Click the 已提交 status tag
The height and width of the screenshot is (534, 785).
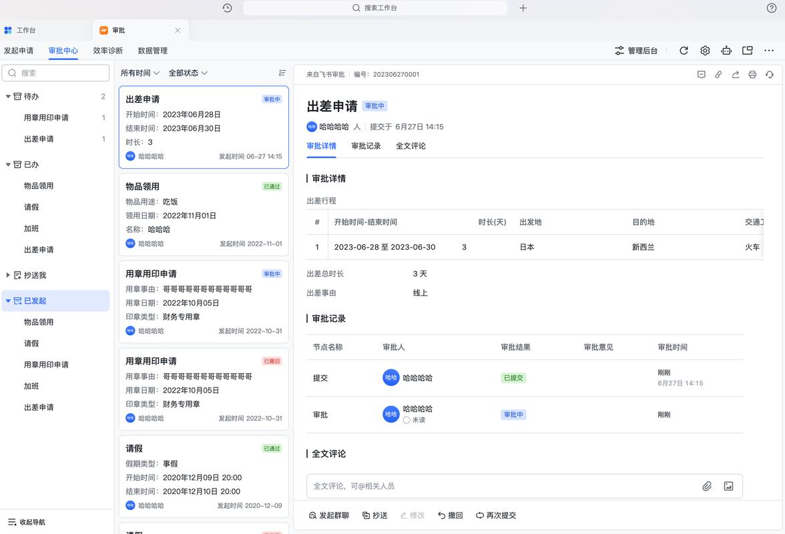(514, 378)
